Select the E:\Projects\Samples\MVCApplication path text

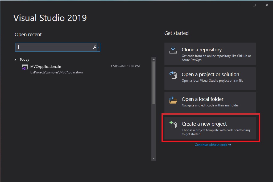click(56, 72)
